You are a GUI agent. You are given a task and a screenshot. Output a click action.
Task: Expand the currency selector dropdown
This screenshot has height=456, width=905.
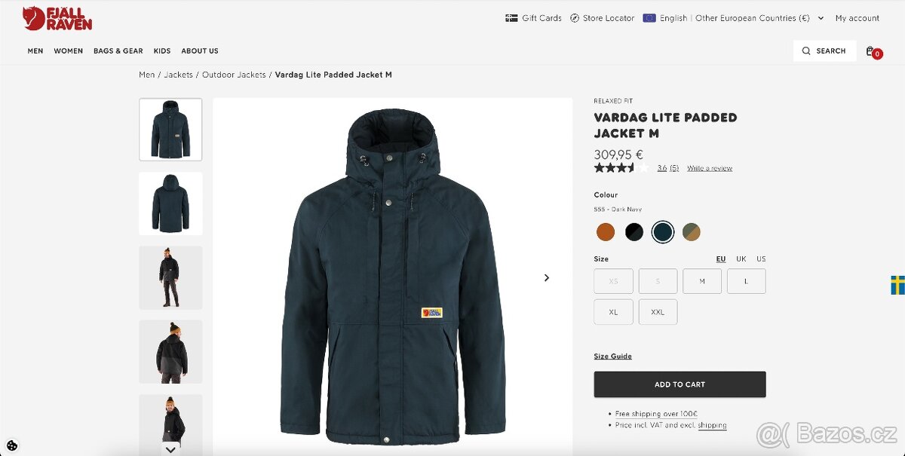point(821,18)
